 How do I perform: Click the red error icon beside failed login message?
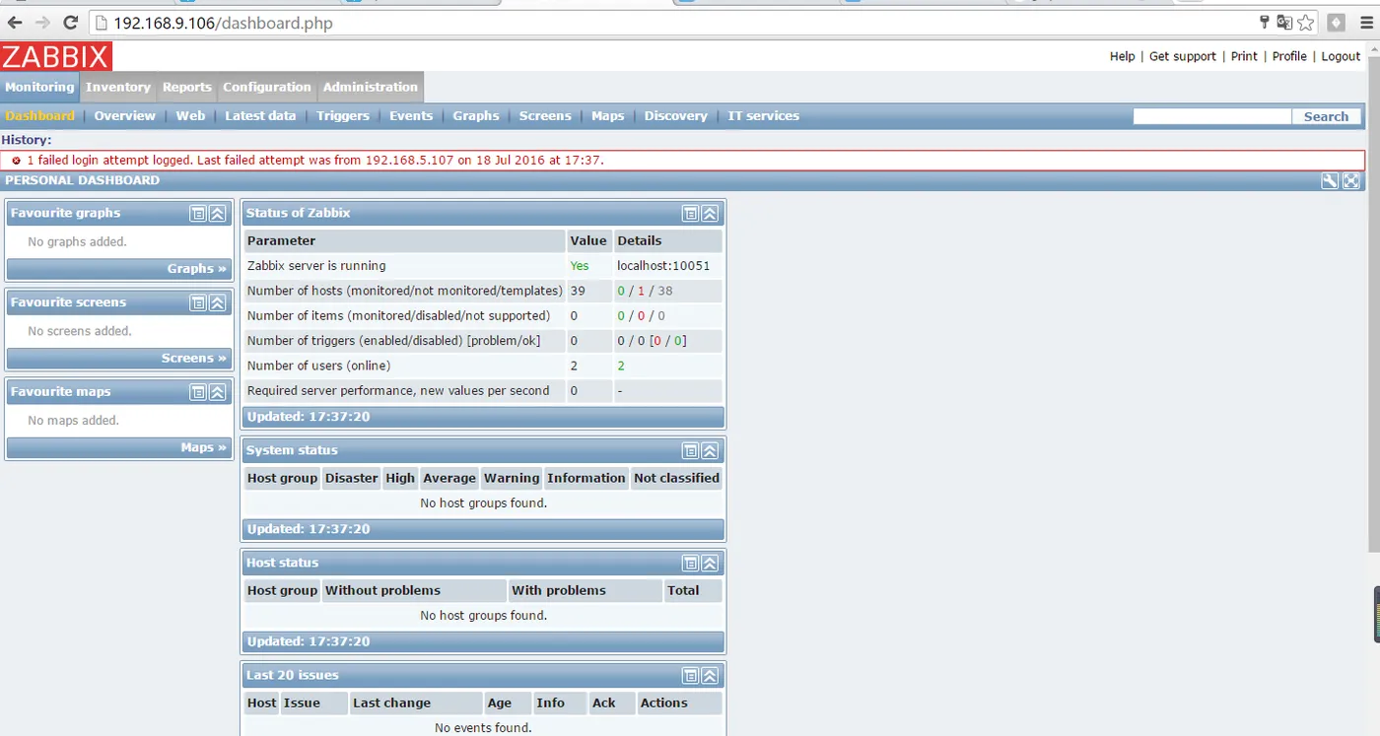pyautogui.click(x=16, y=160)
